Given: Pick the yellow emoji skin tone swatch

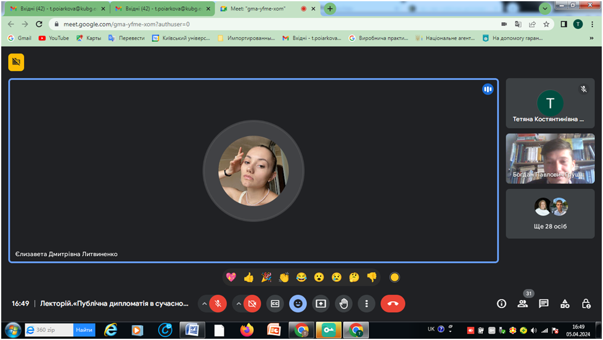Looking at the screenshot, I should (x=395, y=277).
